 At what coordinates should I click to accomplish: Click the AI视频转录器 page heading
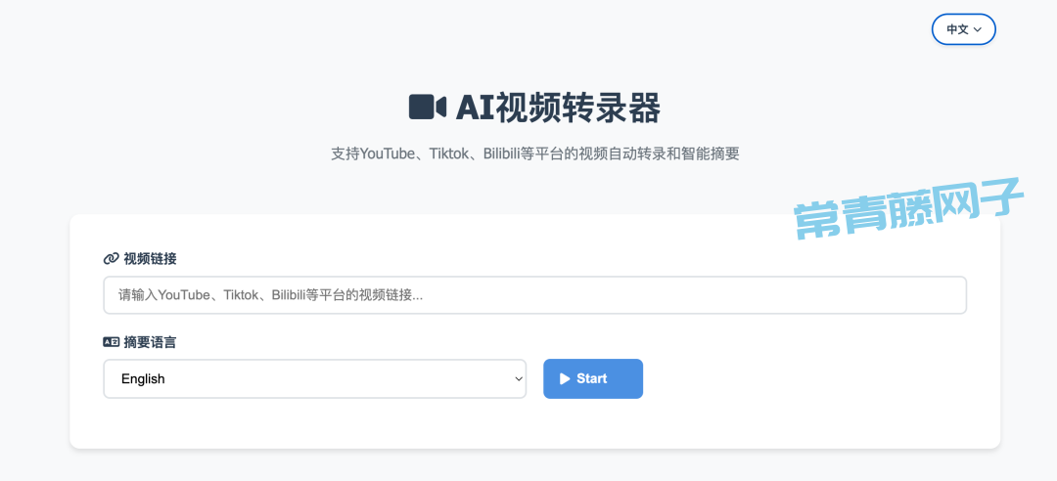click(x=558, y=107)
